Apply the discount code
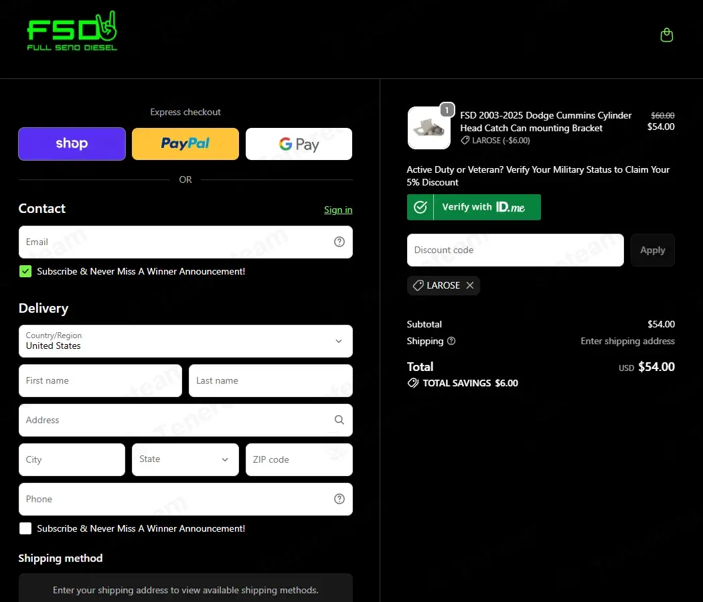This screenshot has height=602, width=703. click(x=653, y=250)
